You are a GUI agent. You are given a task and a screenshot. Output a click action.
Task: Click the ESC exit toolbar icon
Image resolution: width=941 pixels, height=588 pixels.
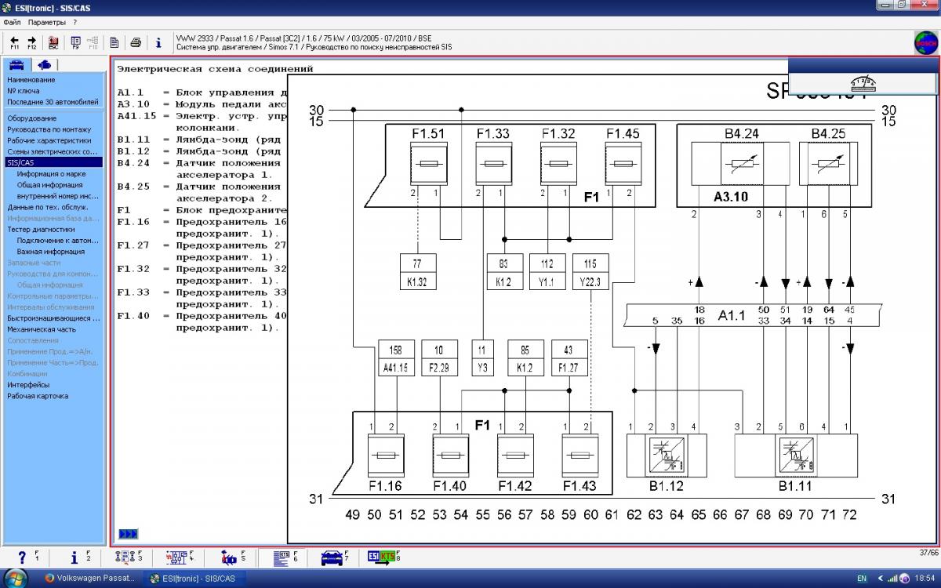coord(53,42)
